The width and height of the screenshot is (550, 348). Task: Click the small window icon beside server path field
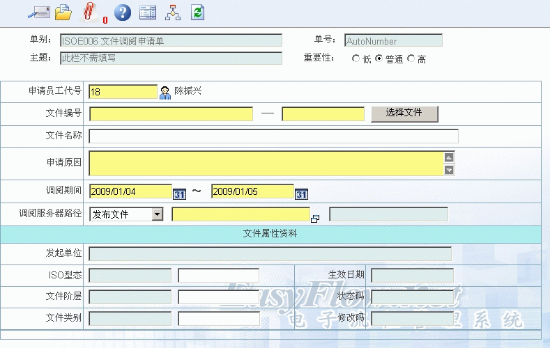(315, 219)
